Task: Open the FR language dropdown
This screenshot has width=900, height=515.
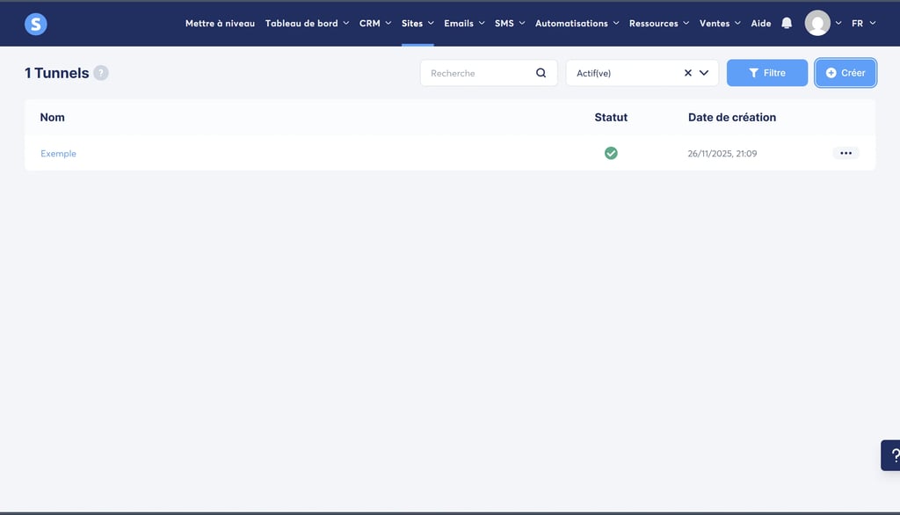Action: coord(862,23)
